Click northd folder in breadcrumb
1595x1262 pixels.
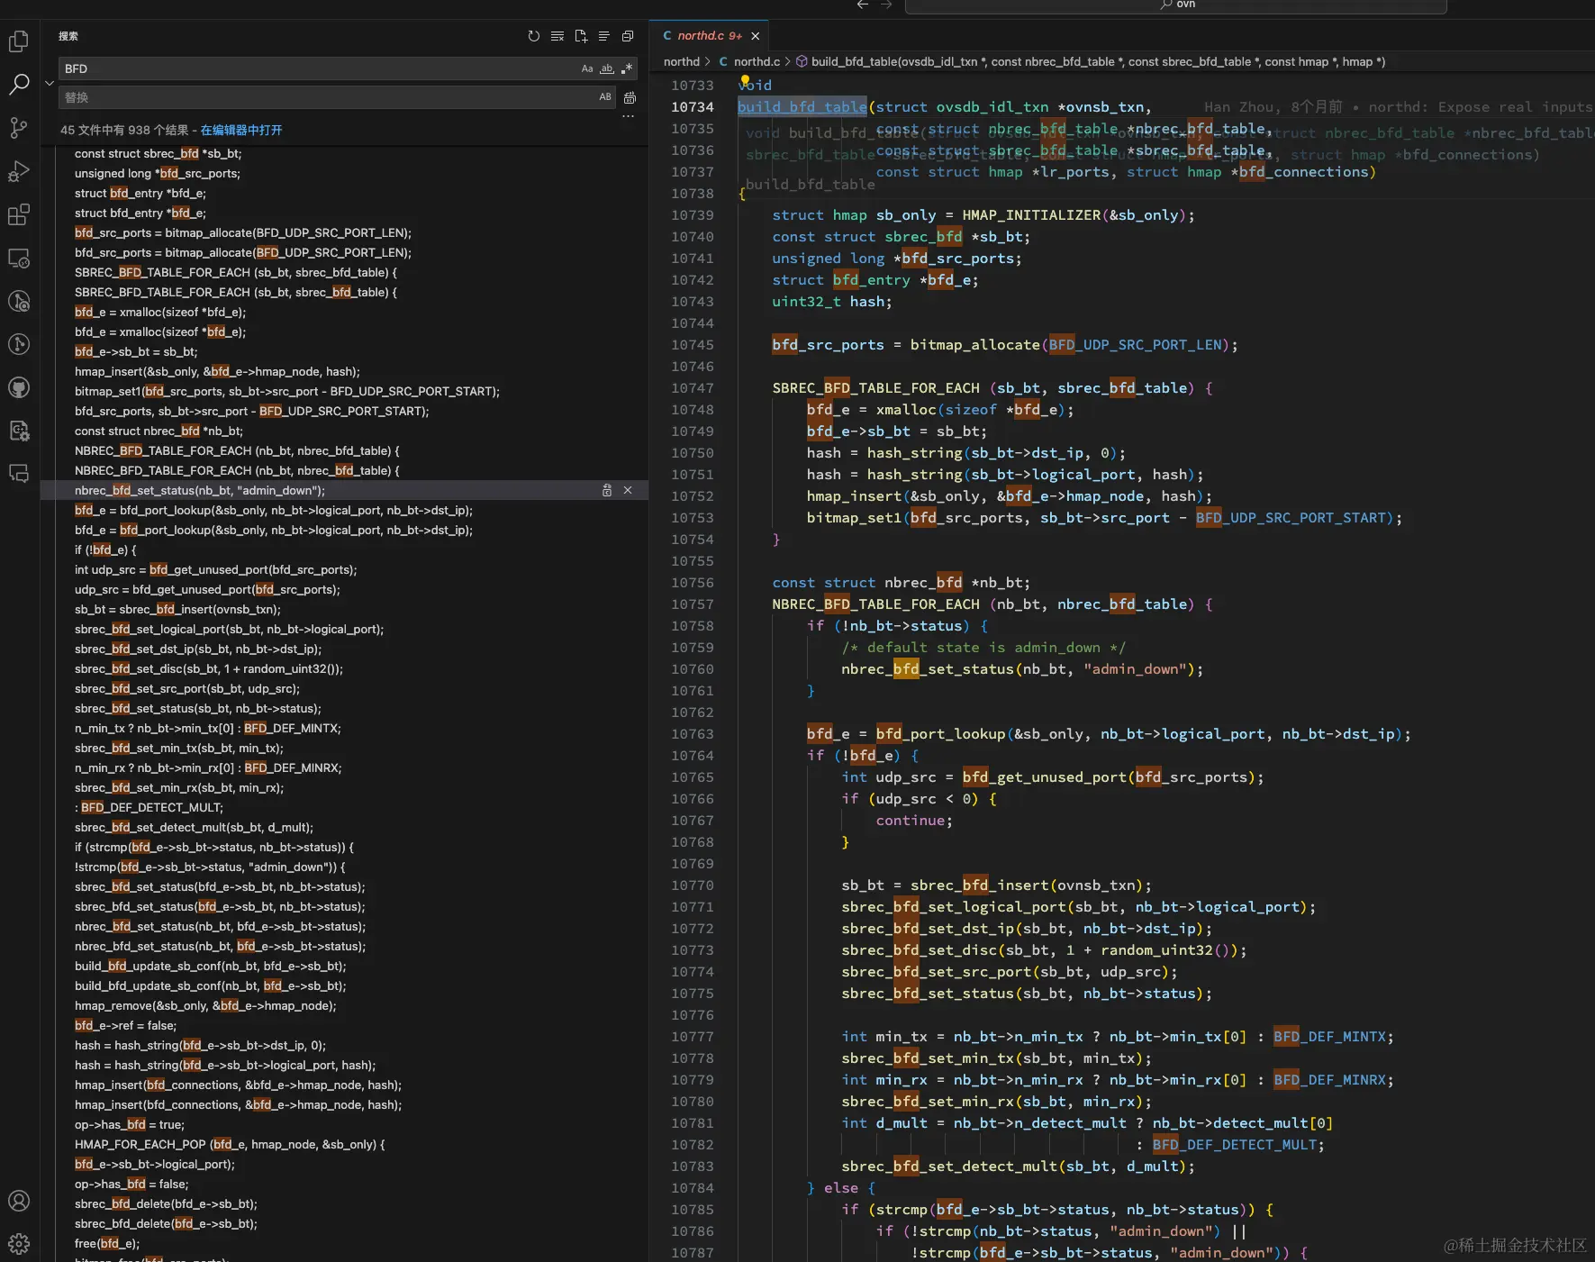[x=681, y=61]
